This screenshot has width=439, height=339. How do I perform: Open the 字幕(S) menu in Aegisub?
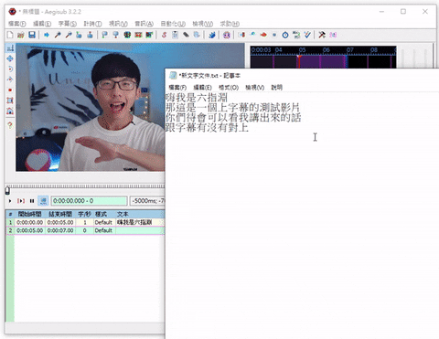coord(68,24)
